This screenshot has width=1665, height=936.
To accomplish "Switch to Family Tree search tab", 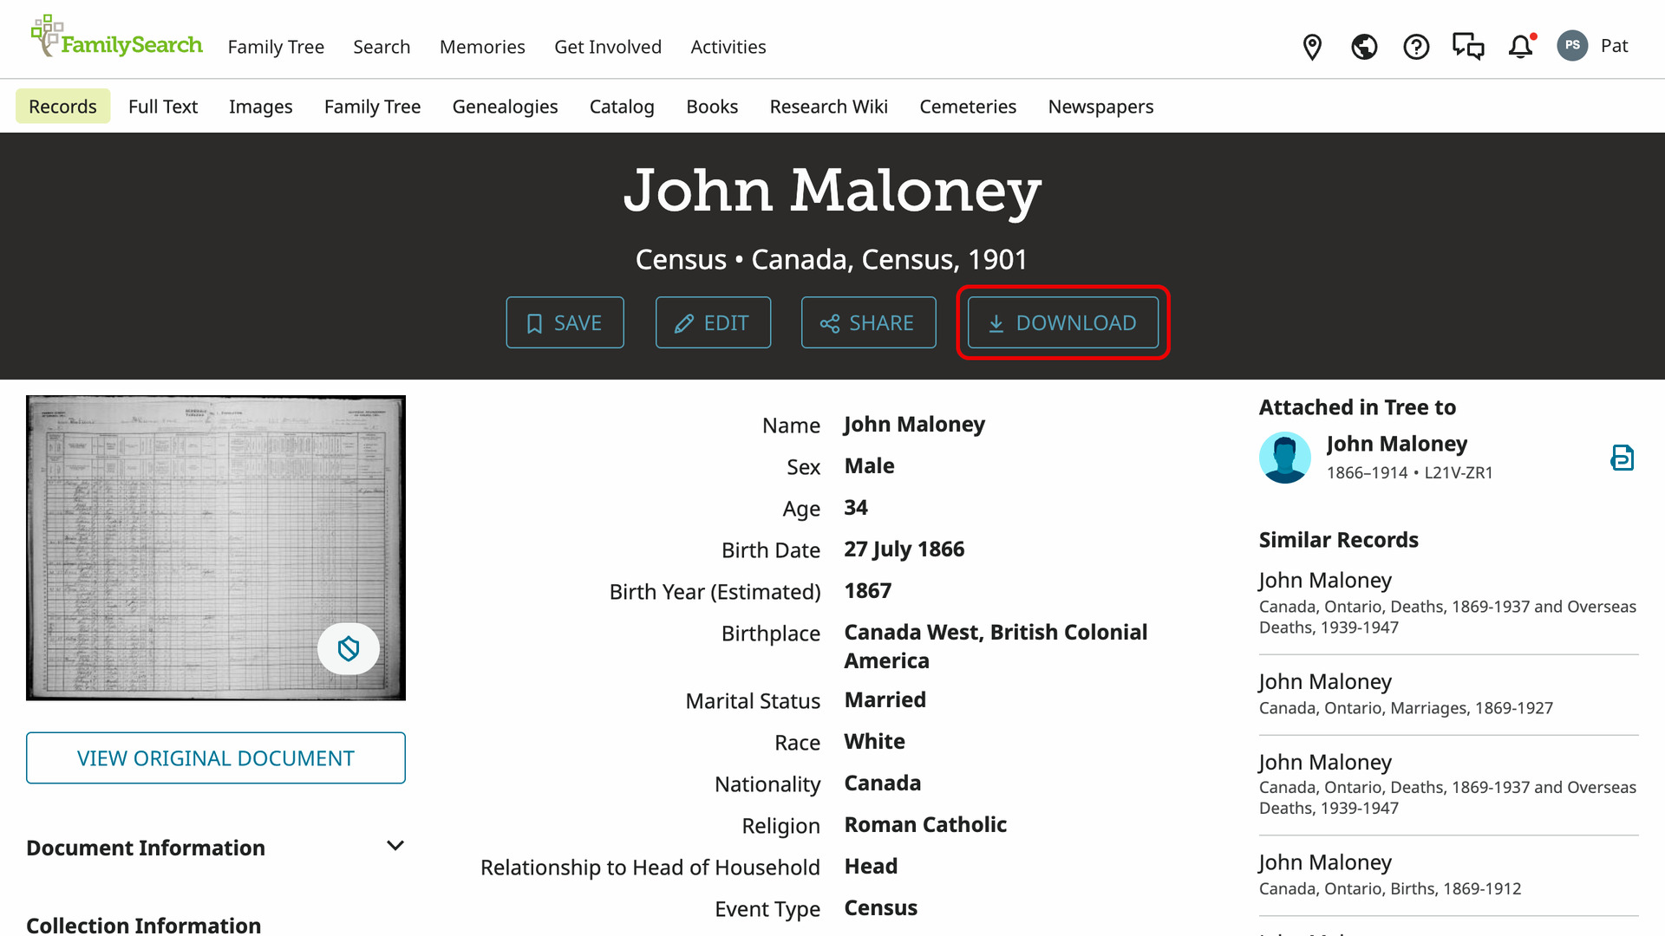I will 373,107.
